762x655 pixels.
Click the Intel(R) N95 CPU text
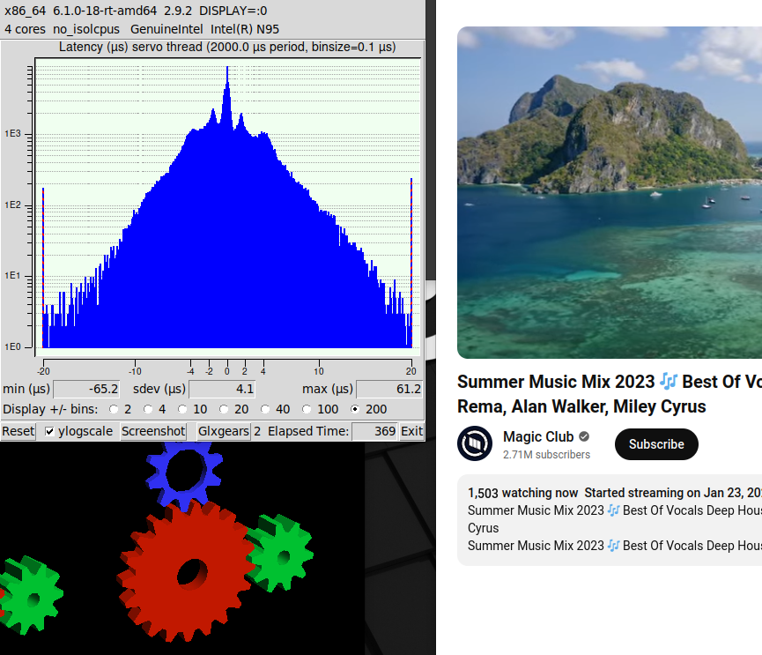click(245, 29)
